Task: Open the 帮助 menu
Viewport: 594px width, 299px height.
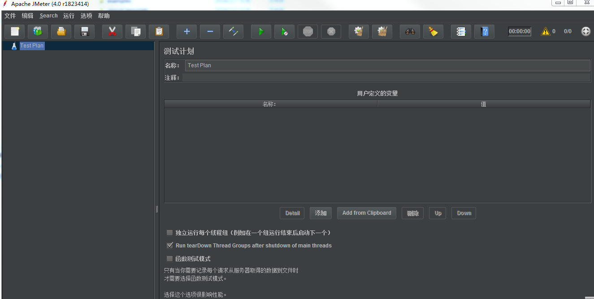Action: pos(104,16)
